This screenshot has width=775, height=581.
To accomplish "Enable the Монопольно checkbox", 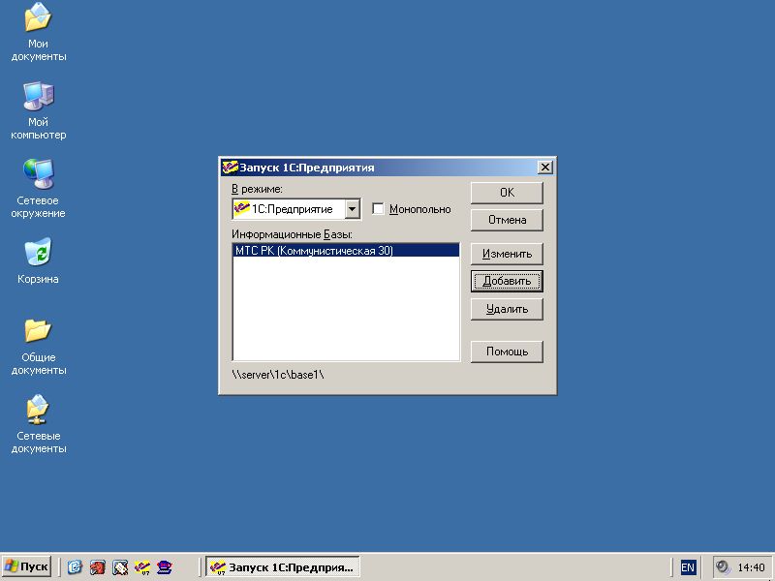I will pyautogui.click(x=379, y=209).
